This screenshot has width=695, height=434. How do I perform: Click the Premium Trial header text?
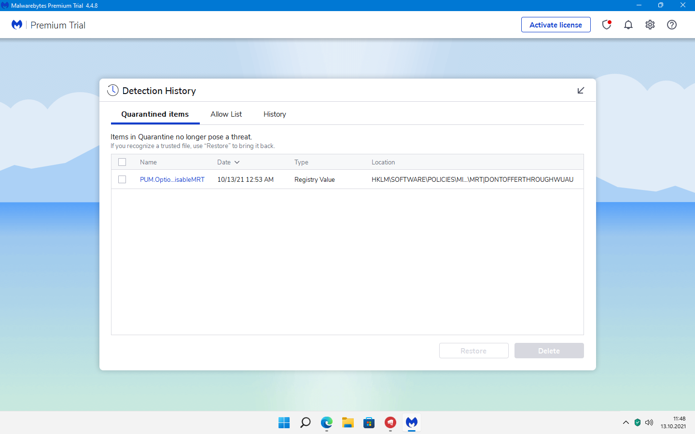click(58, 25)
